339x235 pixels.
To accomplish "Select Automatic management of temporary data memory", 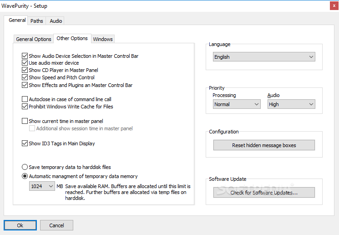I will pos(25,176).
